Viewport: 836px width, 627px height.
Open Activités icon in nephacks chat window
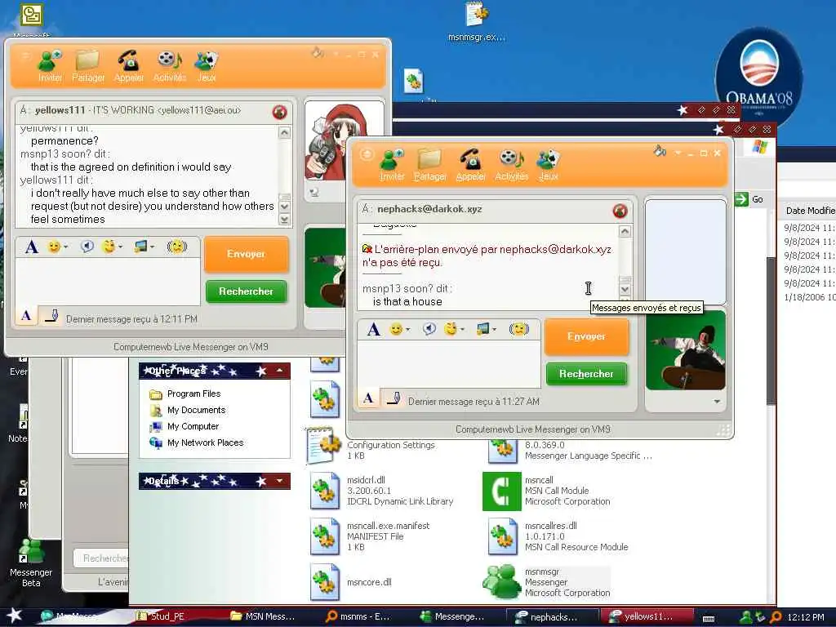click(x=511, y=164)
